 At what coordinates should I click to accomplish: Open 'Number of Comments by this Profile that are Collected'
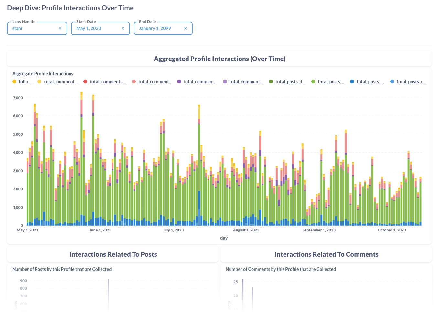(x=281, y=269)
